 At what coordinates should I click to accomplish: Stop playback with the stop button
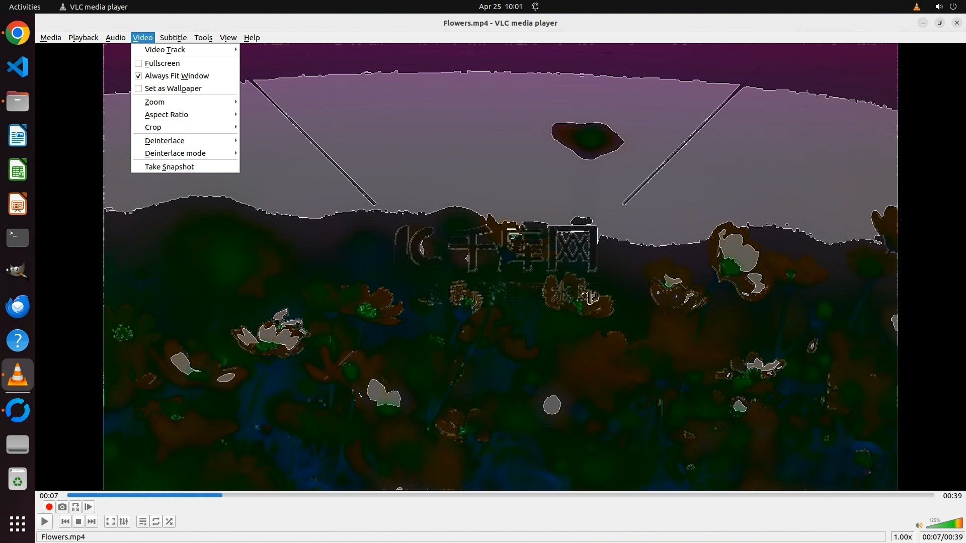pyautogui.click(x=78, y=521)
